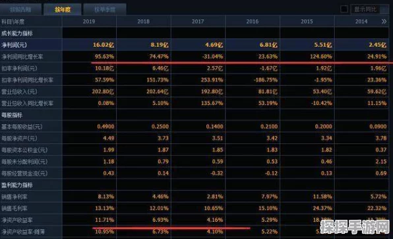Tick the checkbox beside 显示同比
The image size is (393, 239).
[x=344, y=9]
